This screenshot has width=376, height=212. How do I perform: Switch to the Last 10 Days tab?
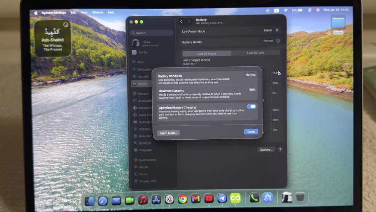coord(255,53)
